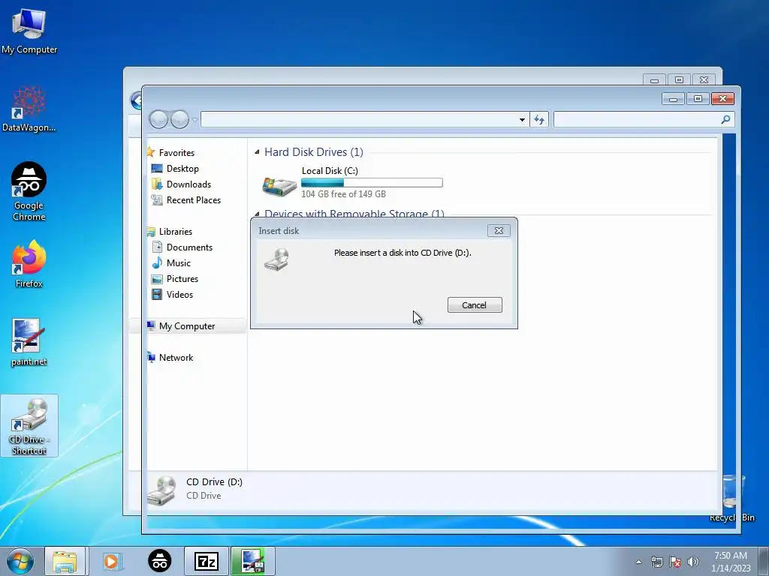The image size is (769, 576).
Task: Open the Recycle Bin on the desktop
Action: click(x=732, y=498)
